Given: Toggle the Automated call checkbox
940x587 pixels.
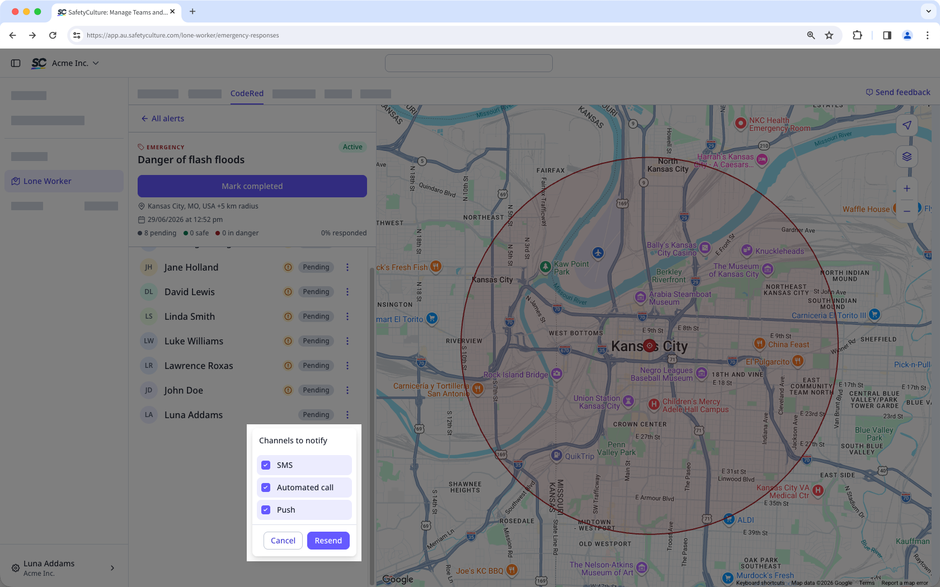Looking at the screenshot, I should coord(266,487).
